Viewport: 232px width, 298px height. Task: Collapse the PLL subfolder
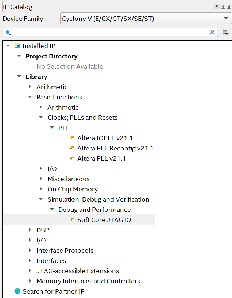click(52, 127)
